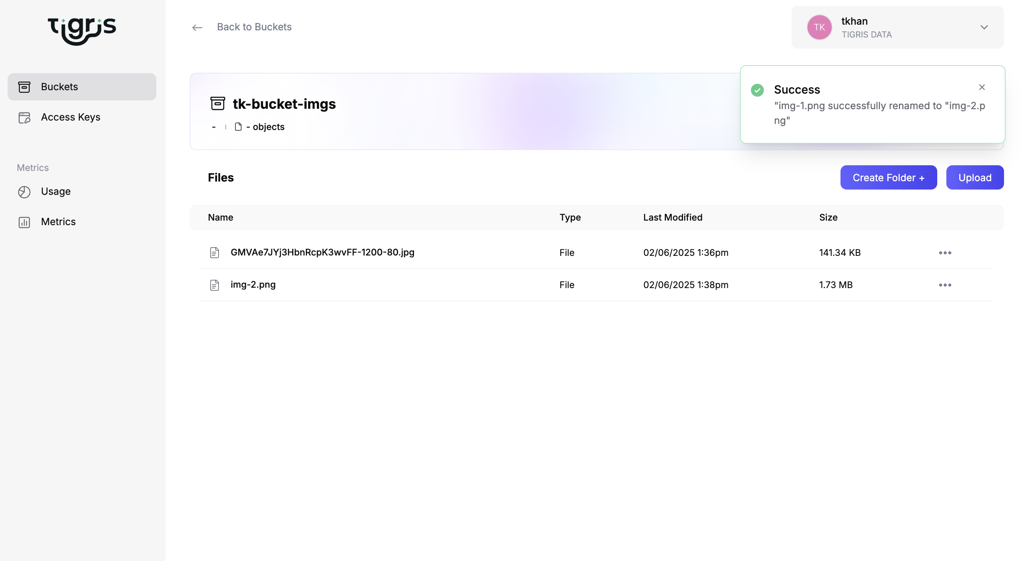Dismiss the Success notification

click(x=982, y=87)
